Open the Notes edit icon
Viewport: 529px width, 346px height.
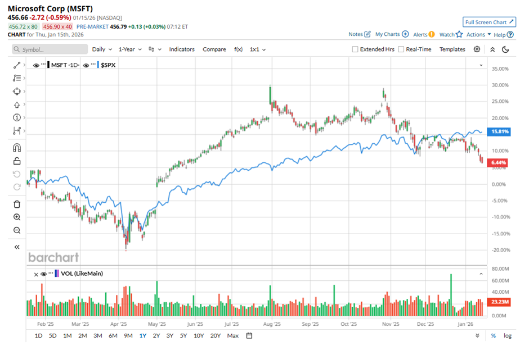click(367, 34)
